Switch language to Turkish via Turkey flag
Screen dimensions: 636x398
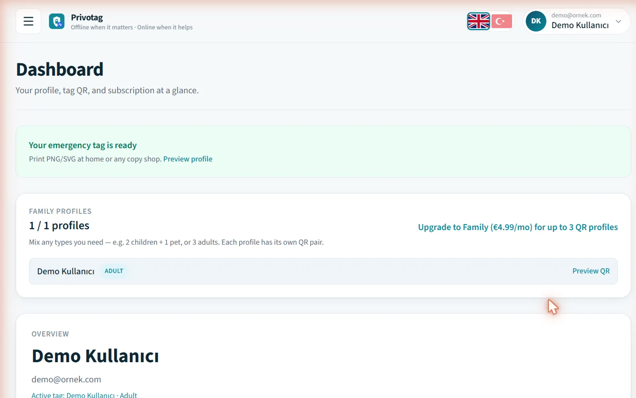tap(502, 21)
